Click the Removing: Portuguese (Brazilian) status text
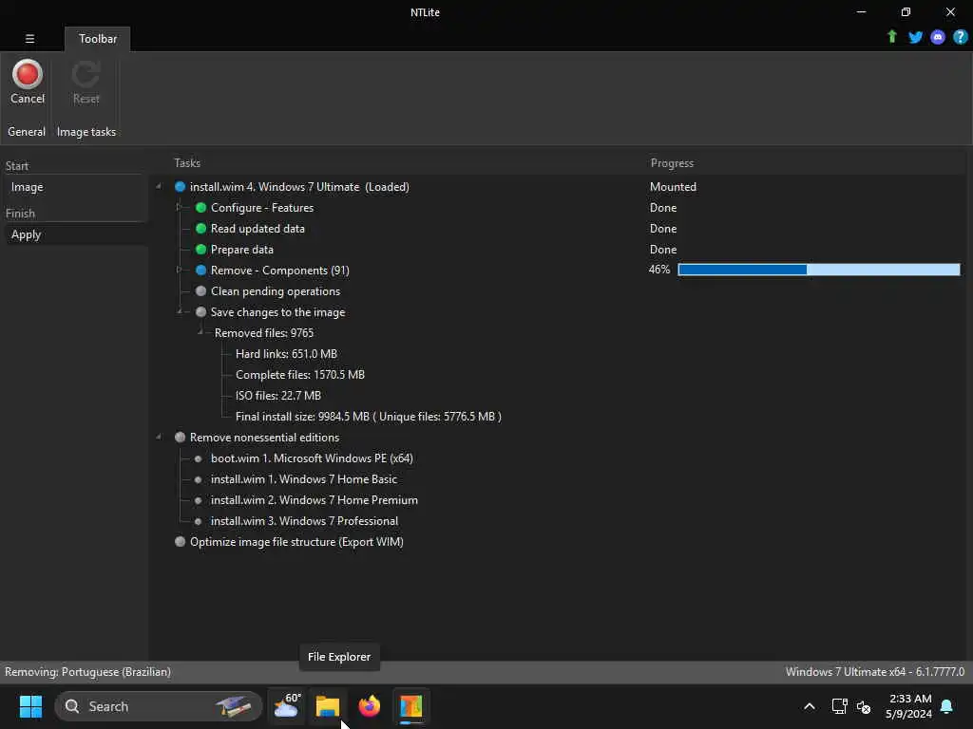The image size is (973, 729). [x=87, y=672]
